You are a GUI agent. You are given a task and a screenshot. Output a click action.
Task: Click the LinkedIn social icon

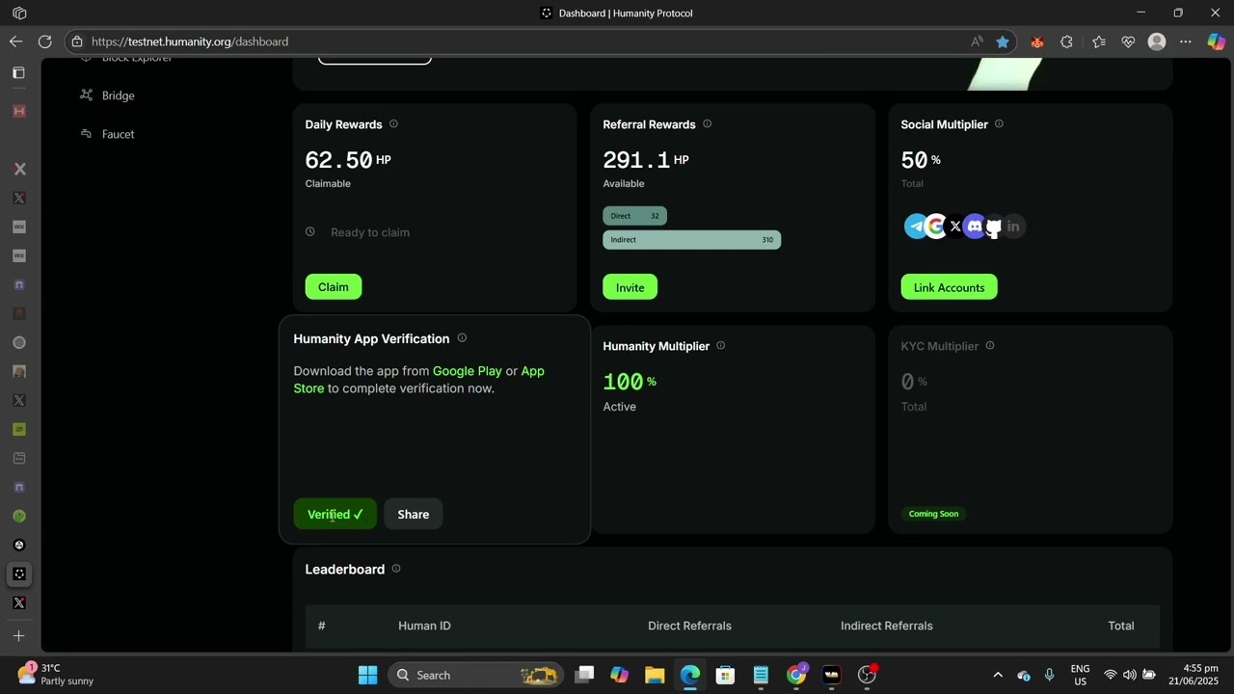pos(1013,227)
